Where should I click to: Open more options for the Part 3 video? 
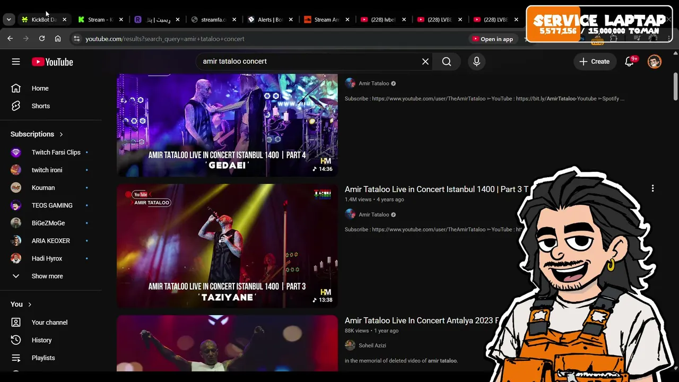[652, 188]
